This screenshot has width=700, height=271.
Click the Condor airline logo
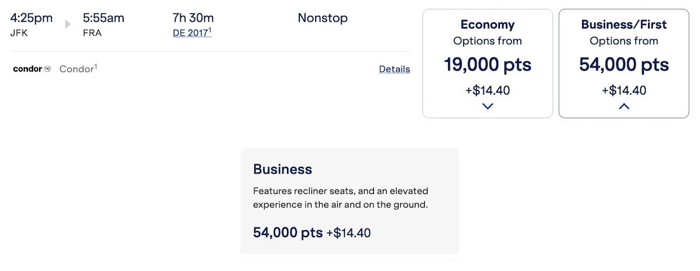(x=32, y=69)
